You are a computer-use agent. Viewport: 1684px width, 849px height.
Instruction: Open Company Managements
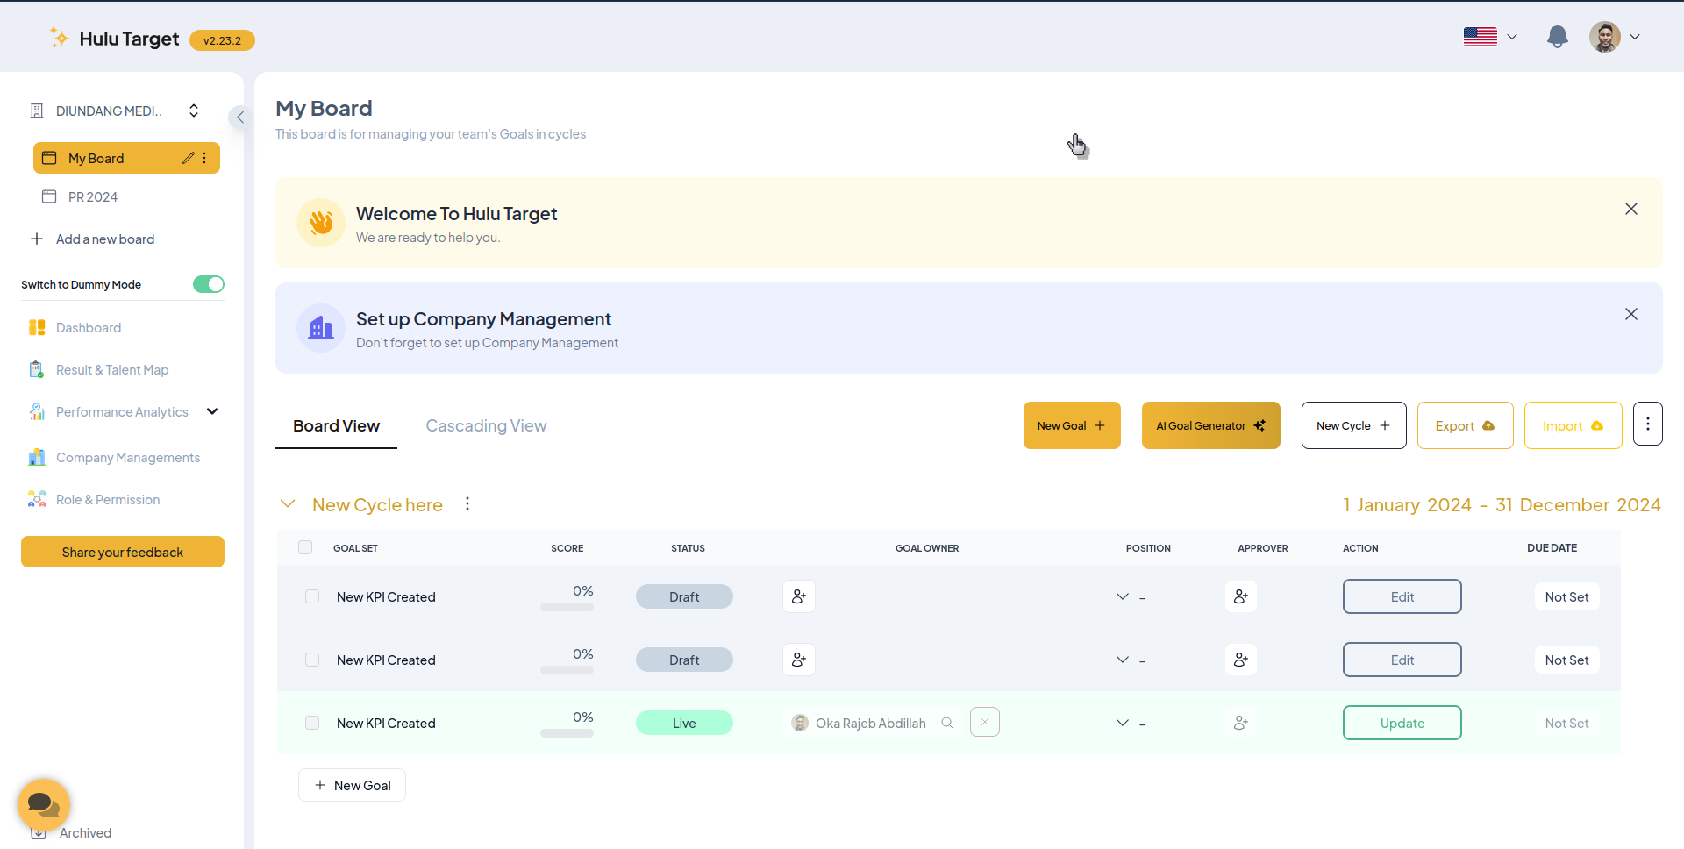click(127, 457)
